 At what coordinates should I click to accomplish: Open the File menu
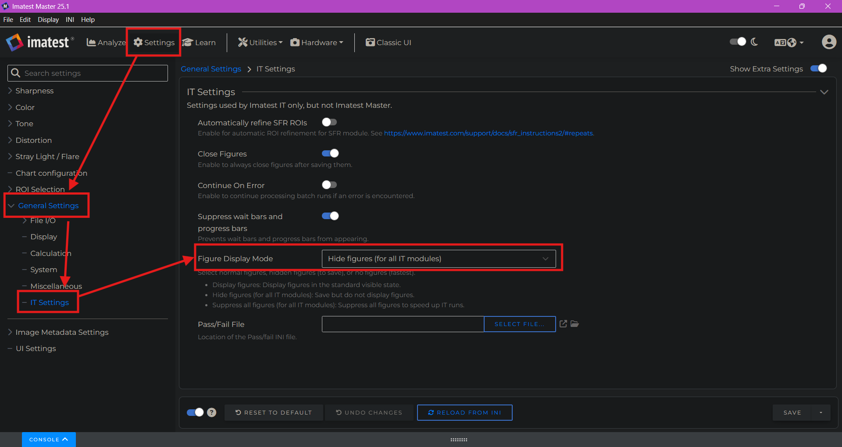tap(8, 20)
